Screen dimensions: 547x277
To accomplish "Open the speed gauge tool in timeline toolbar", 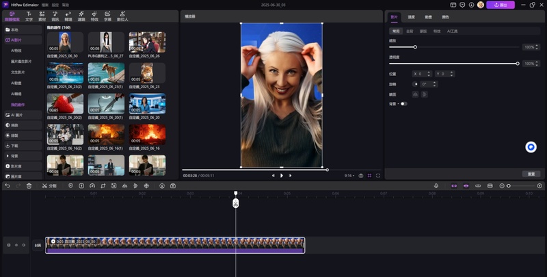I will pos(92,186).
